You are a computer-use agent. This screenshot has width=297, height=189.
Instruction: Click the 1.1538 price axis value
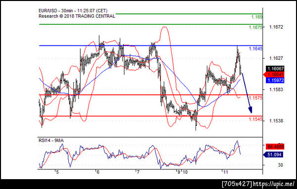[x=276, y=120]
